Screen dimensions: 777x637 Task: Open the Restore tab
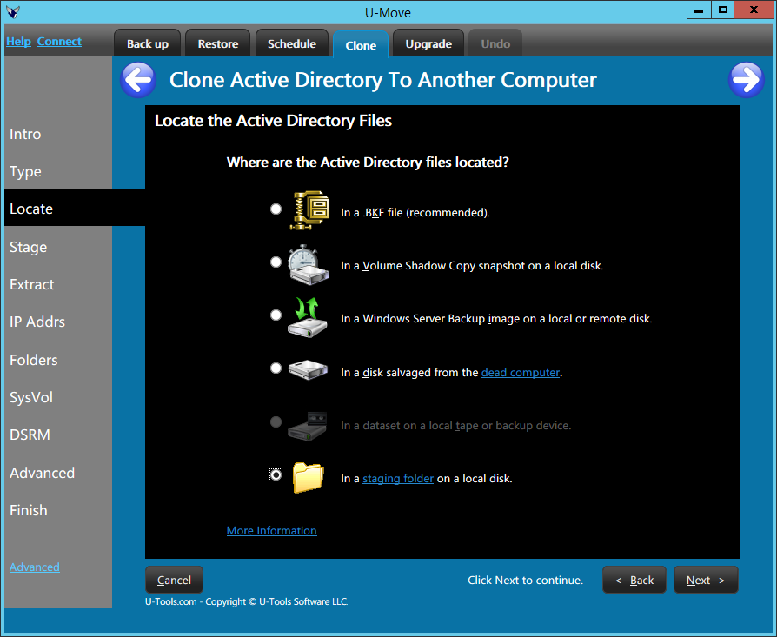pos(218,43)
